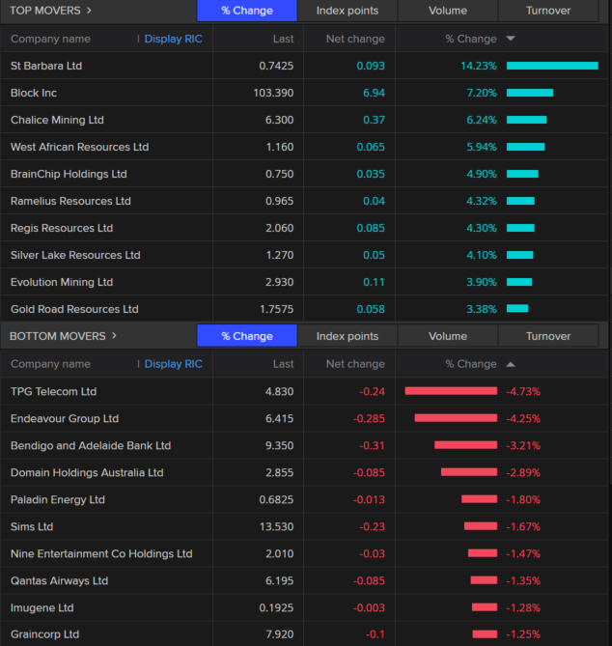Select Graincorp Ltd

44,634
